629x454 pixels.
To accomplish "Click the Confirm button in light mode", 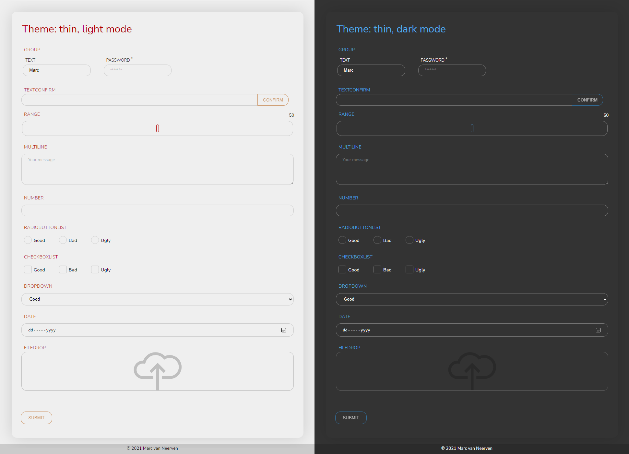I will tap(273, 100).
